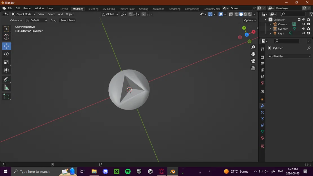Toggle camera view in viewport
This screenshot has height=176, width=313.
[x=253, y=61]
